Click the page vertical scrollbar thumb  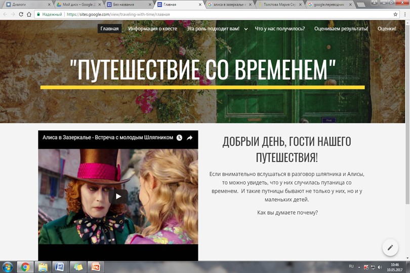pyautogui.click(x=407, y=114)
